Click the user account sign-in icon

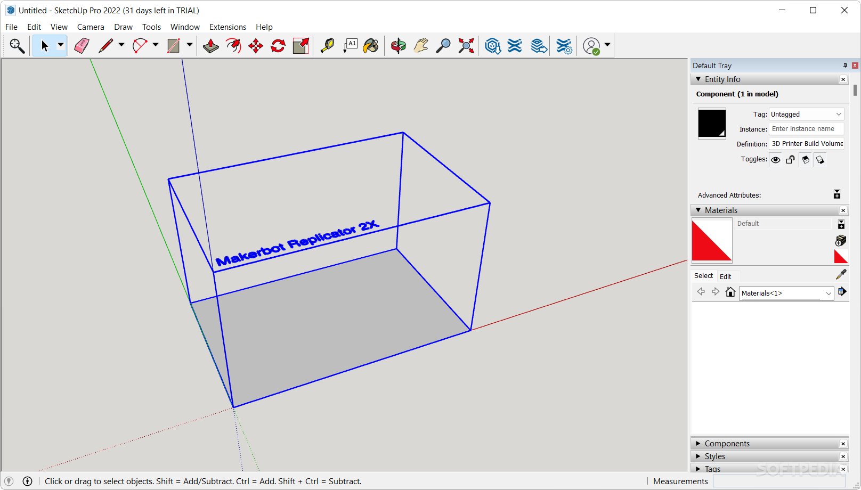pyautogui.click(x=591, y=46)
